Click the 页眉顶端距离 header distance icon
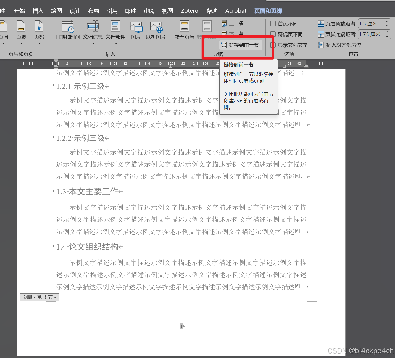This screenshot has height=358, width=395. click(321, 24)
